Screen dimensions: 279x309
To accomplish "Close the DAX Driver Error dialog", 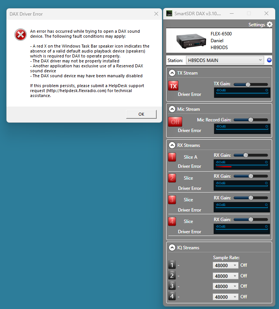I will click(x=156, y=14).
